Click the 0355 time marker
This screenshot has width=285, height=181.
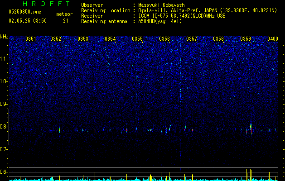(137, 39)
